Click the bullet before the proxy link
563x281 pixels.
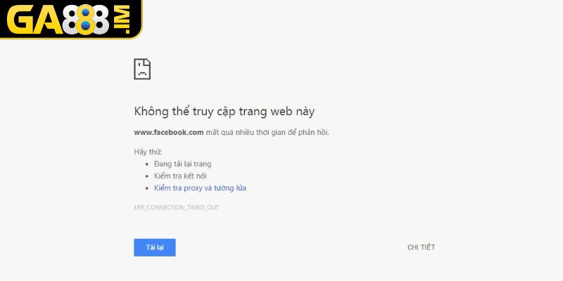(x=147, y=188)
